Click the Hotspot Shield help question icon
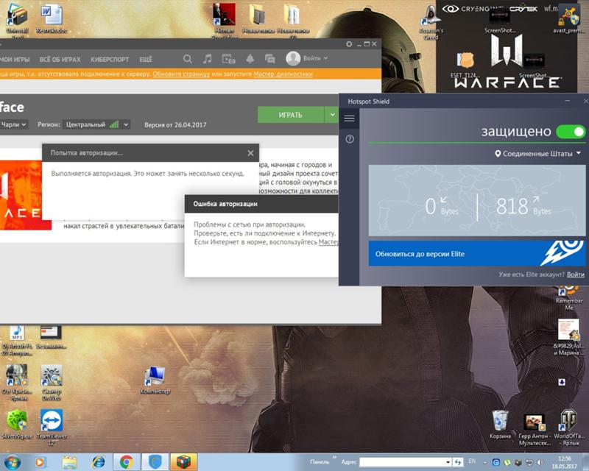This screenshot has width=589, height=471. point(350,139)
